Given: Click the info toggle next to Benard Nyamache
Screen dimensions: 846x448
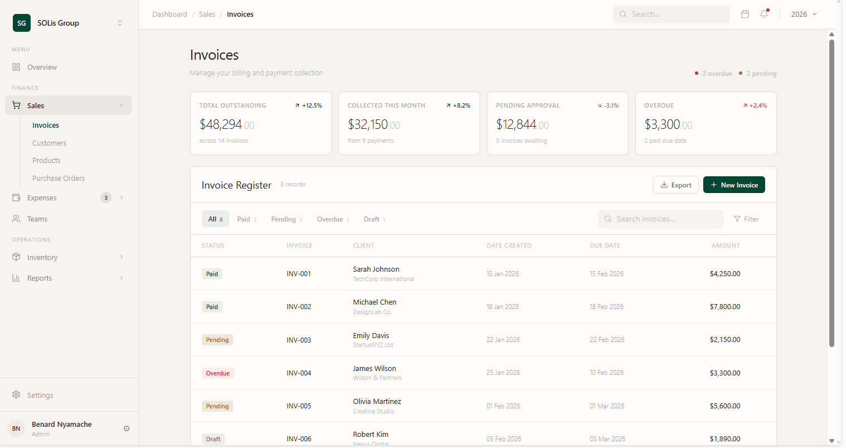Looking at the screenshot, I should (x=127, y=428).
